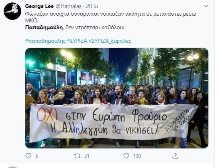218x168 pixels.
Task: Click the retweet count 31
Action: click(x=87, y=156)
